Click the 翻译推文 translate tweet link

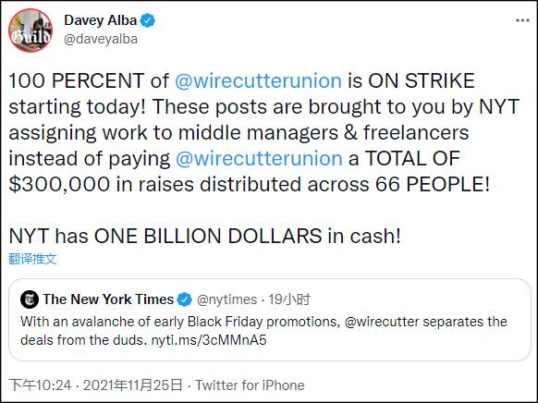[x=32, y=259]
